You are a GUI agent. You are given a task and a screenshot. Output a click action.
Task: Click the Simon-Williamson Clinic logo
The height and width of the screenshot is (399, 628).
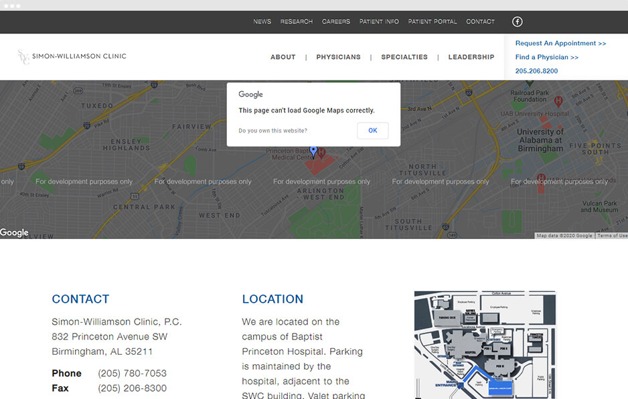(72, 56)
